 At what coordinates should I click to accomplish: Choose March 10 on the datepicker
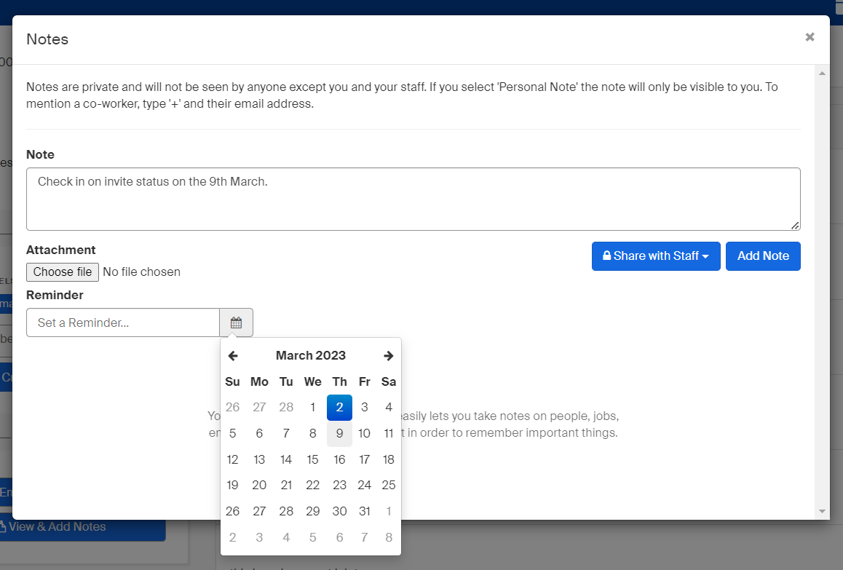[365, 433]
